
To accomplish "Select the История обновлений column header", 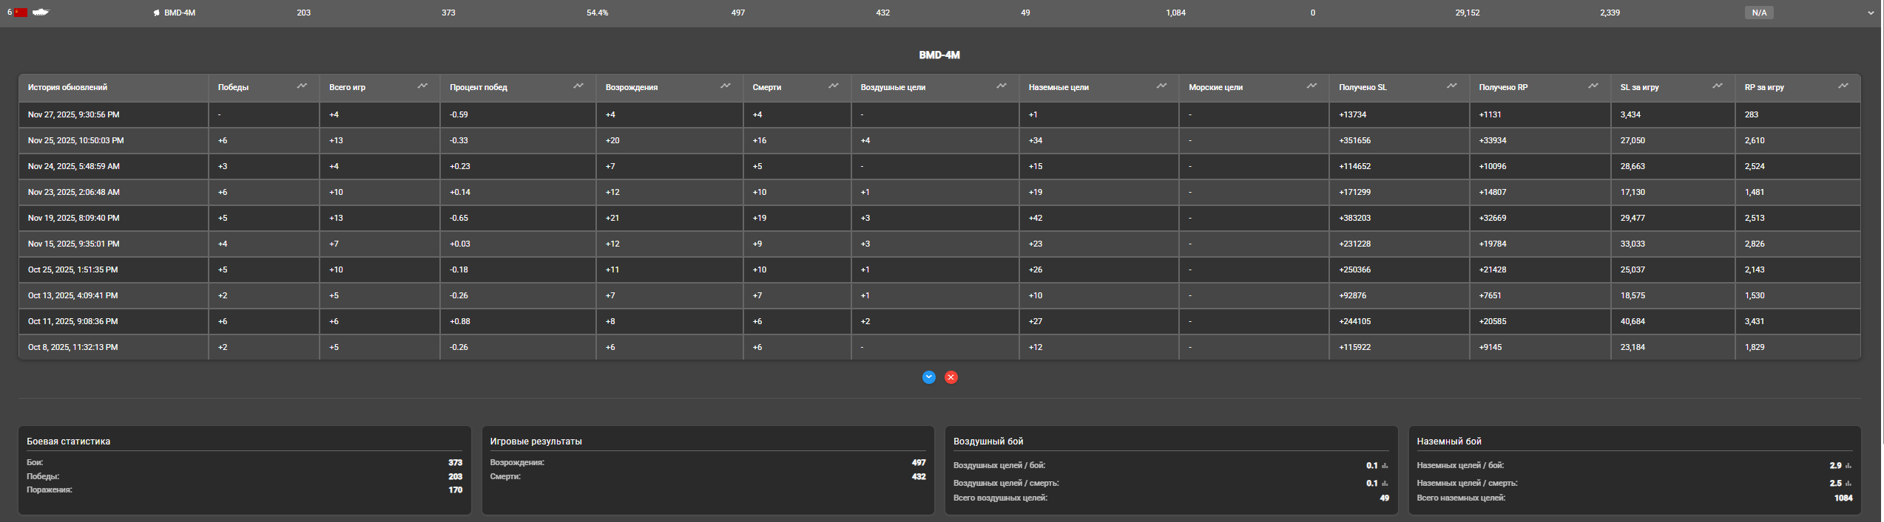I will tap(67, 87).
